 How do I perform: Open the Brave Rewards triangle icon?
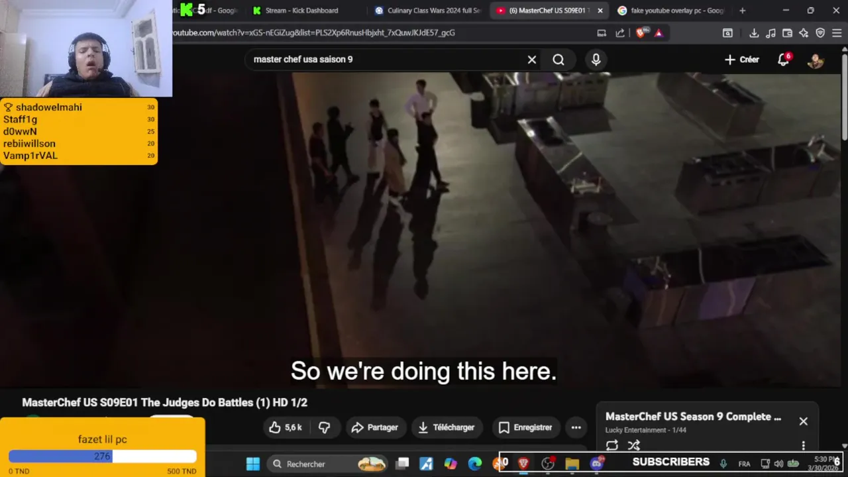659,33
